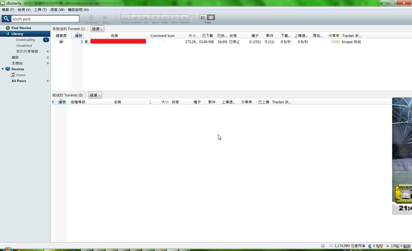Open All Peers in sidebar
412x251 pixels.
pyautogui.click(x=19, y=81)
